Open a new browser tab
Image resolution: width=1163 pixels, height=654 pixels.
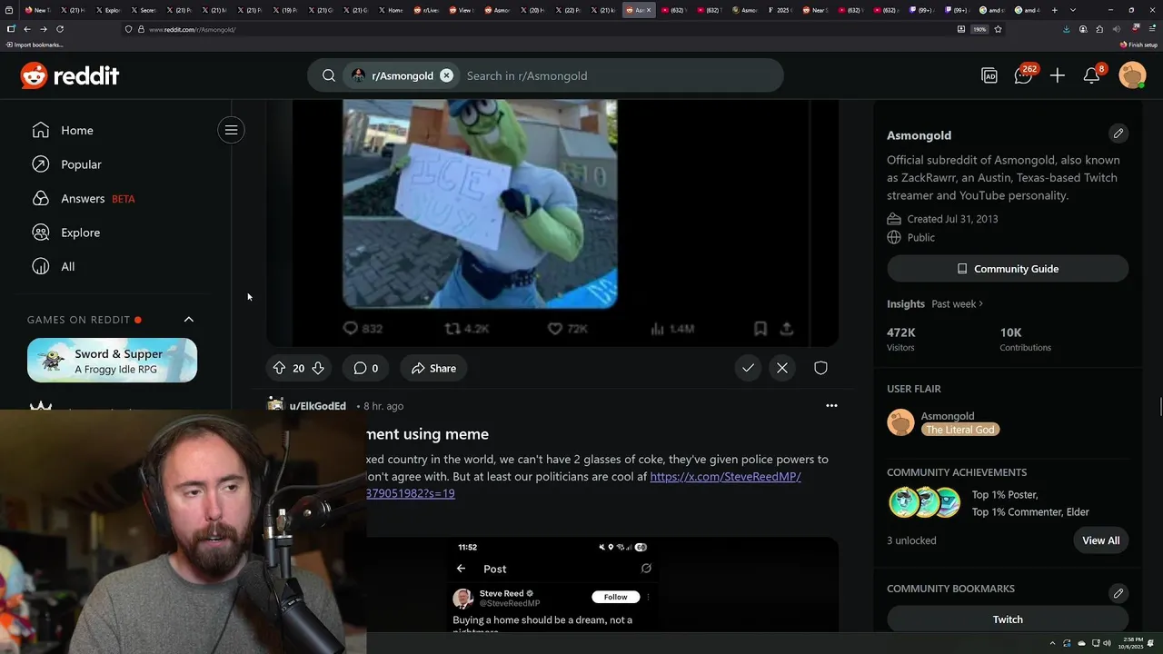[x=1054, y=10]
